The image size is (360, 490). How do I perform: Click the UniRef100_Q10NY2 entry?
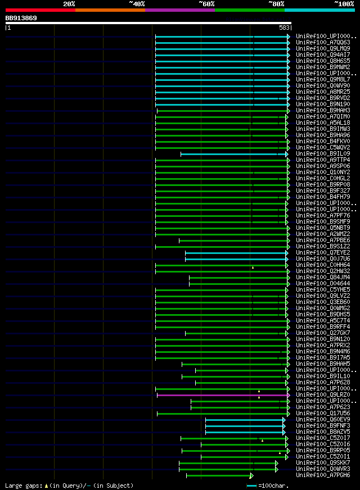click(323, 173)
